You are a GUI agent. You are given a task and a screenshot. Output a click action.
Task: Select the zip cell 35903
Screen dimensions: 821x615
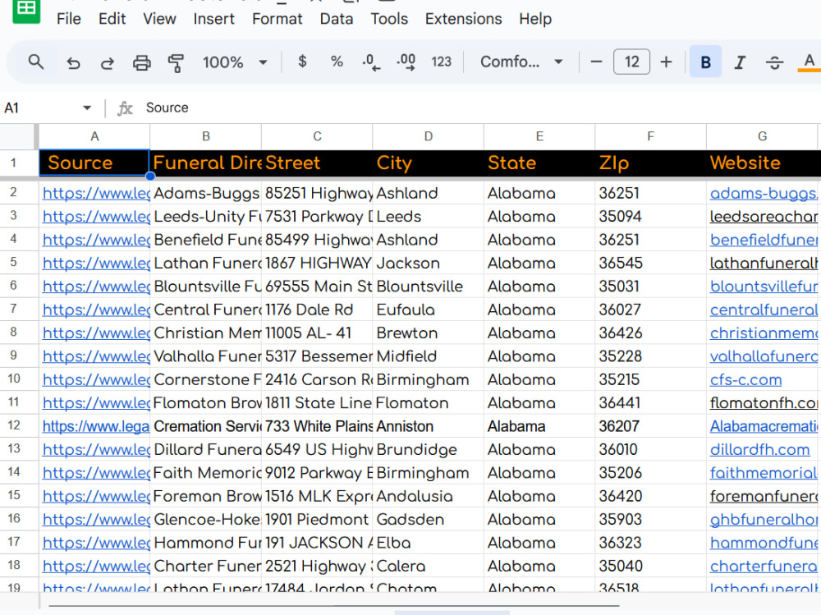click(x=650, y=520)
